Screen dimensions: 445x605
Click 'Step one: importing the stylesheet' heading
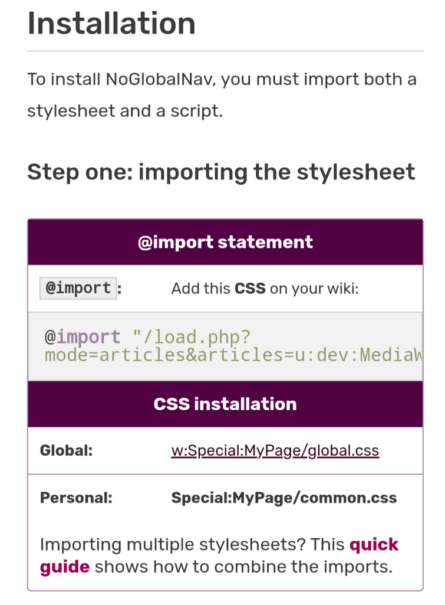(221, 172)
